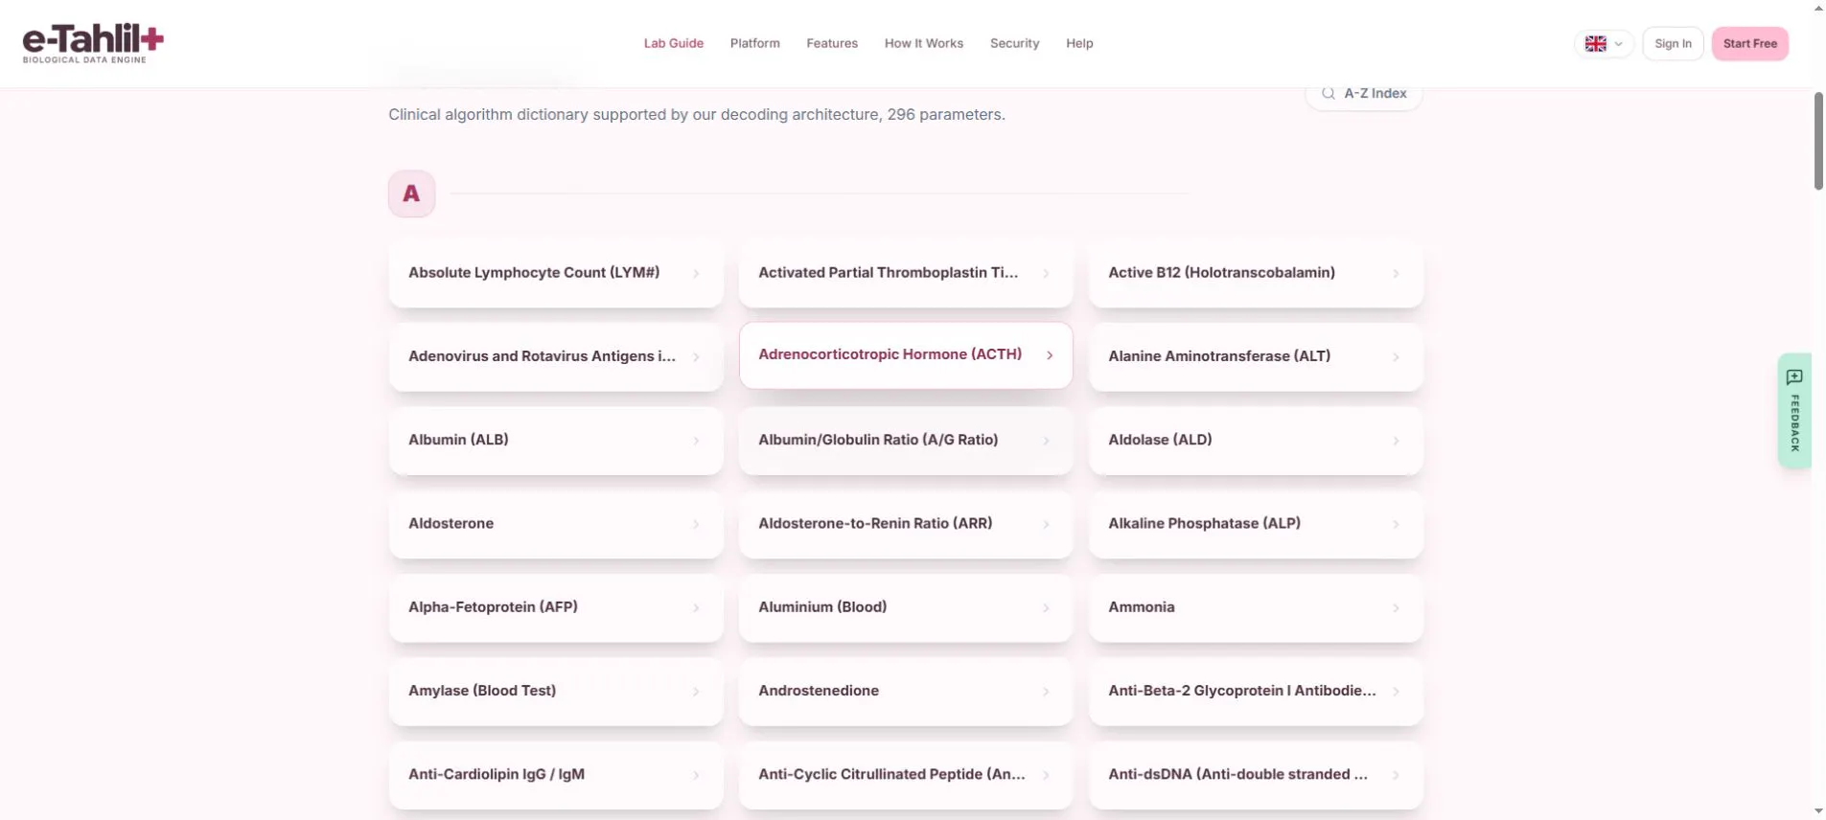Click chevron on Aldosterone card
The height and width of the screenshot is (820, 1826).
pyautogui.click(x=696, y=525)
